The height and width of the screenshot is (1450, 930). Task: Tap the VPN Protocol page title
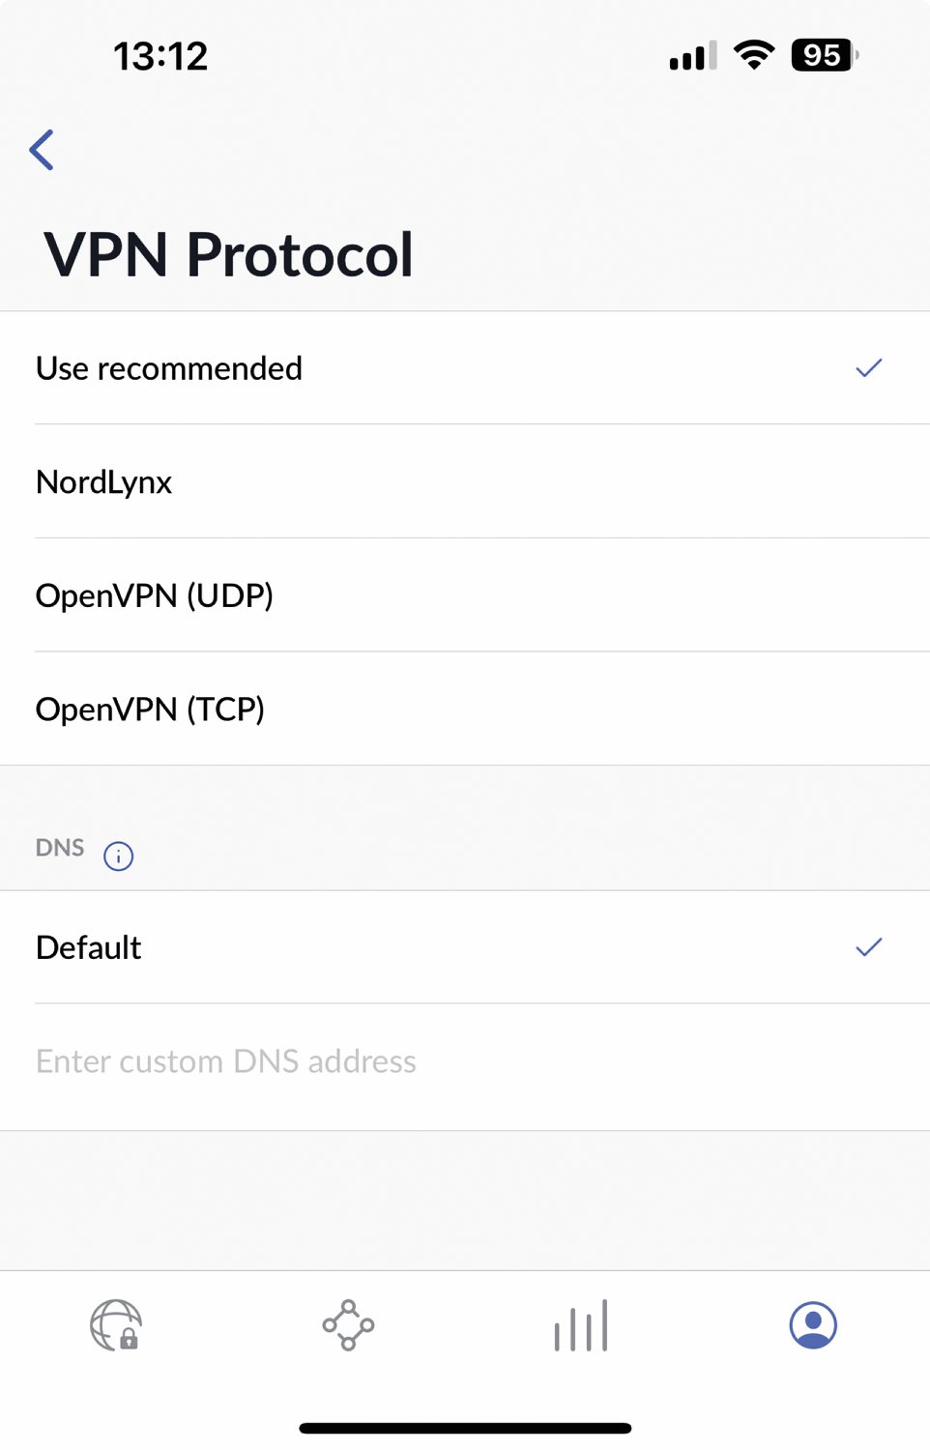click(229, 255)
